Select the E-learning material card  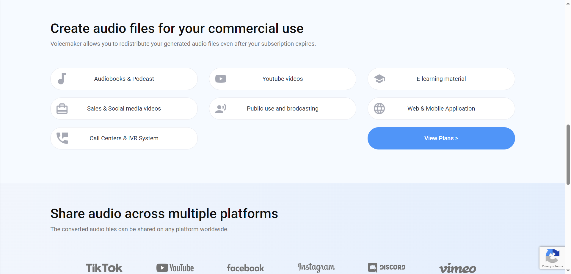pyautogui.click(x=441, y=79)
